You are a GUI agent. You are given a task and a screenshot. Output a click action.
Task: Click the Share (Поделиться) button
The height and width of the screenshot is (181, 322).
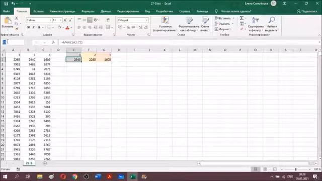point(307,11)
